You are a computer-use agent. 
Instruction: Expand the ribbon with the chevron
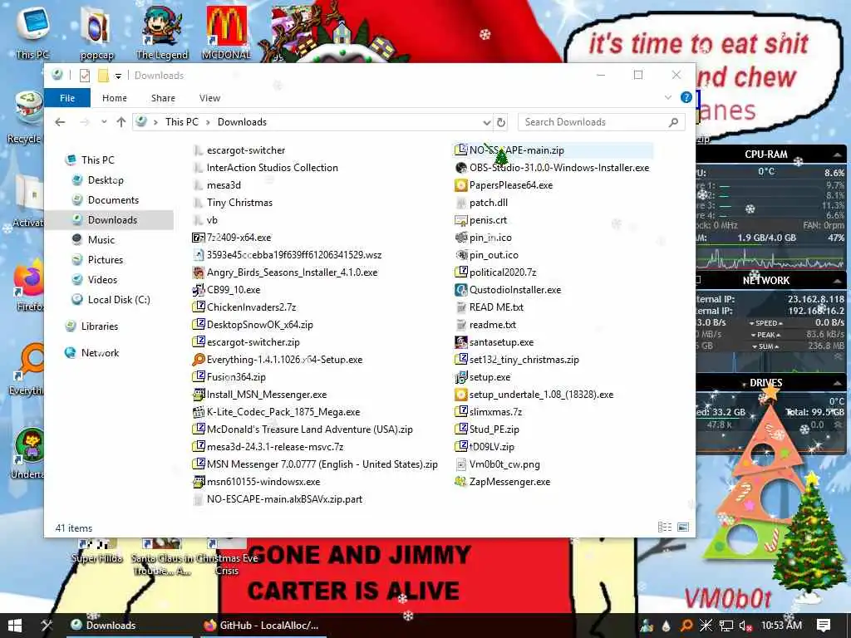point(668,98)
